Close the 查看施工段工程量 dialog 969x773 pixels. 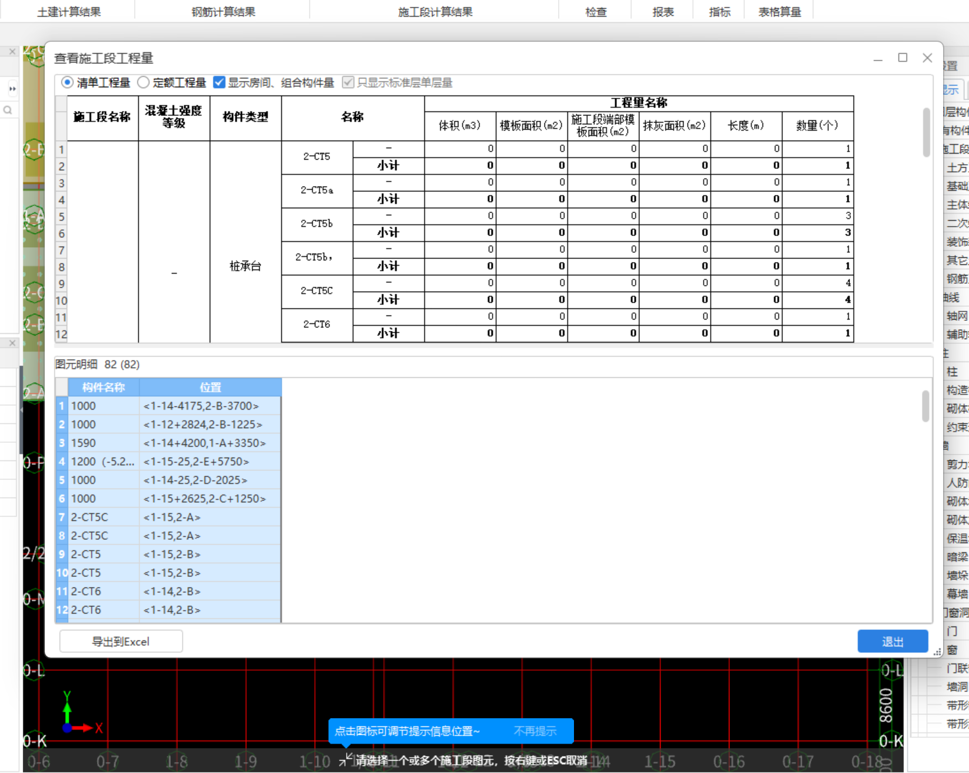coord(927,58)
